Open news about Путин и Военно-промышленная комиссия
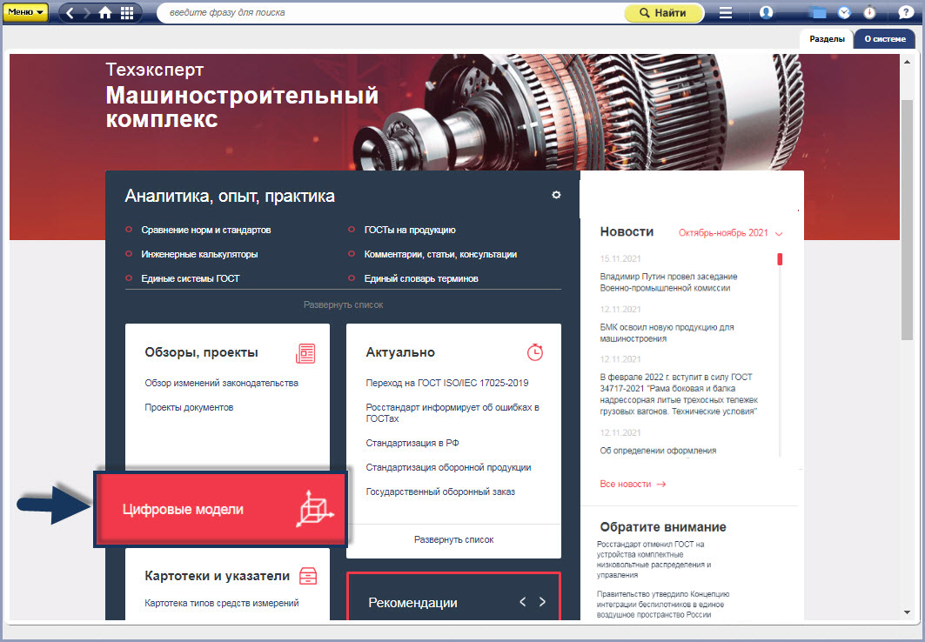The width and height of the screenshot is (925, 642). point(668,282)
